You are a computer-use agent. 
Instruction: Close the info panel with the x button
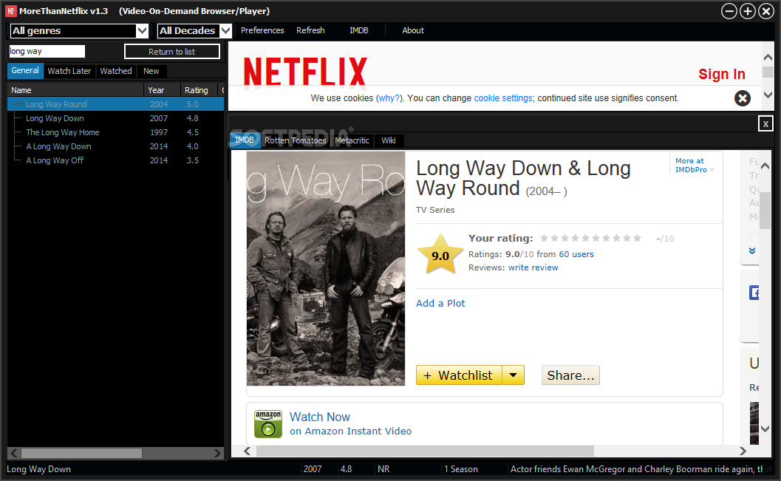(765, 123)
